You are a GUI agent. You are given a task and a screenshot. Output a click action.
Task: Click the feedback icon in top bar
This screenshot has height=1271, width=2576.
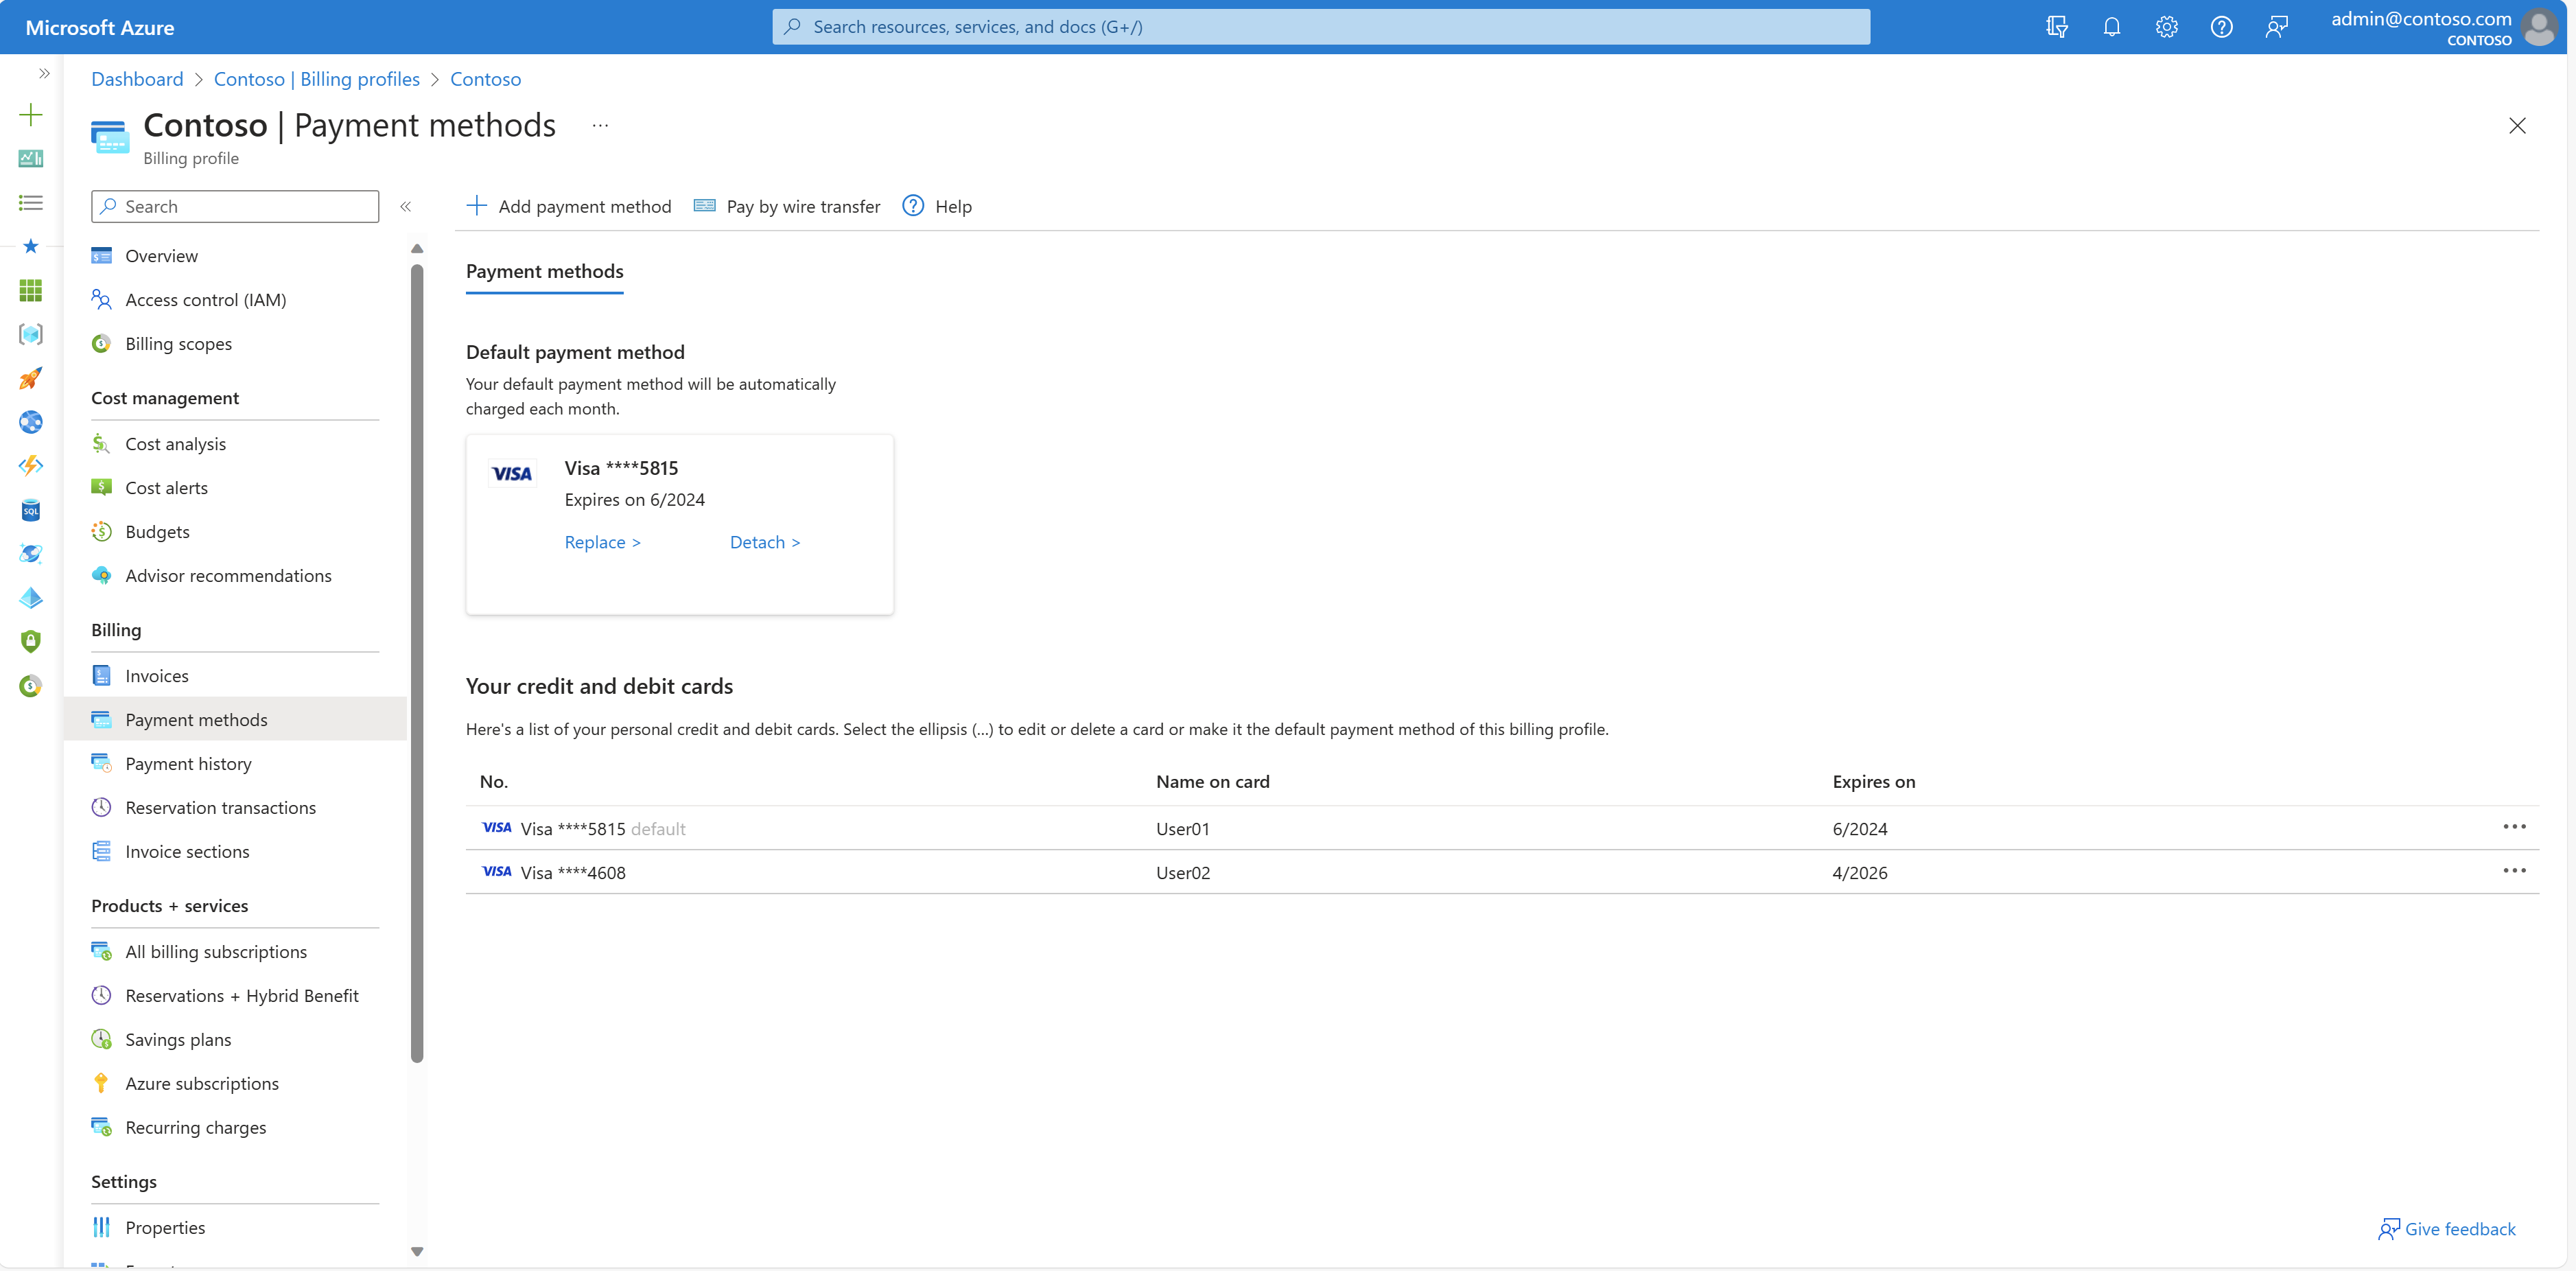(2276, 27)
